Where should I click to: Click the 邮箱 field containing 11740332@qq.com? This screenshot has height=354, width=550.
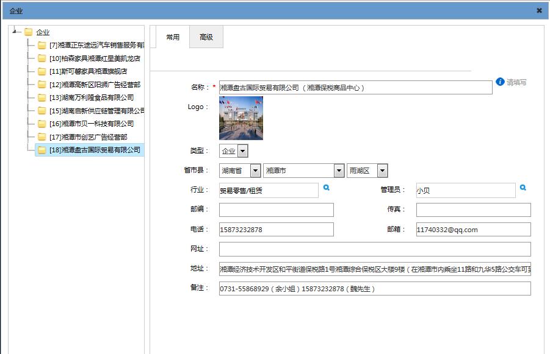click(473, 230)
